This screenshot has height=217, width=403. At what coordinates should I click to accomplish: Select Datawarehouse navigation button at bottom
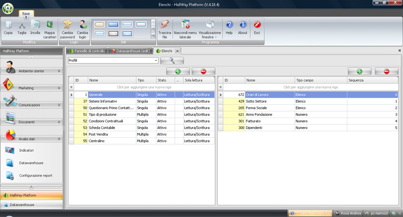(31, 205)
